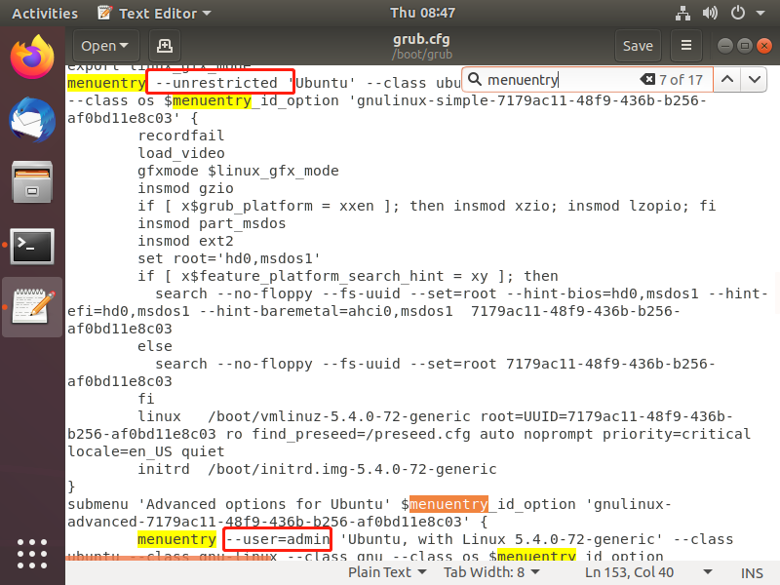Viewport: 780px width, 585px height.
Task: Click the --unrestricted option text
Action: point(216,83)
